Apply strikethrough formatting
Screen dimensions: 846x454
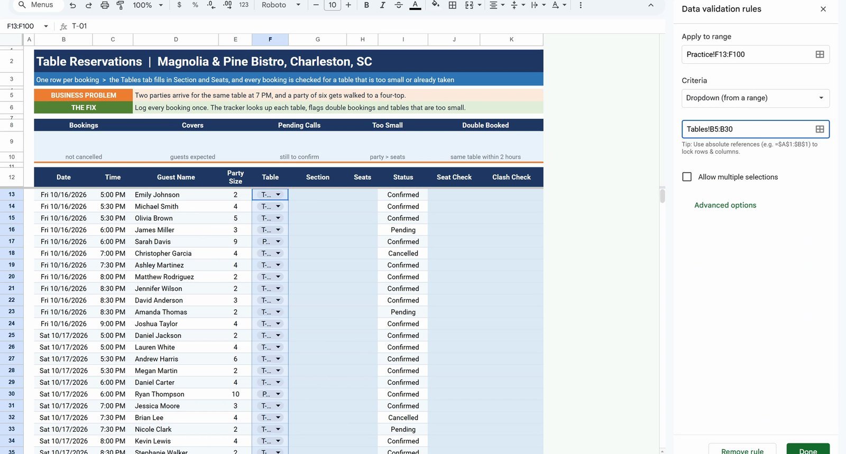(x=399, y=5)
